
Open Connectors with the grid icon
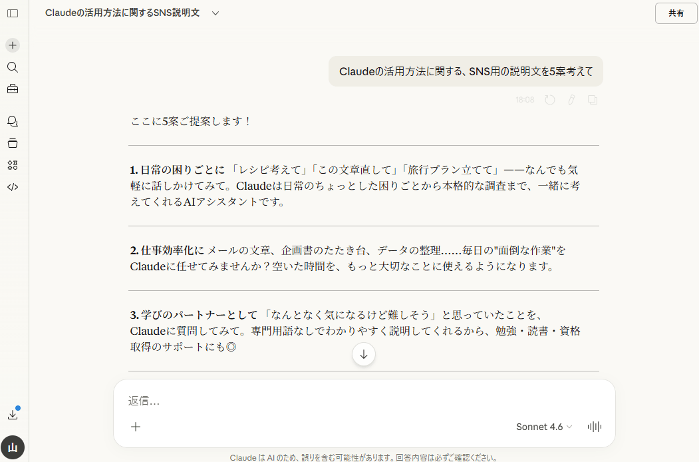point(12,164)
